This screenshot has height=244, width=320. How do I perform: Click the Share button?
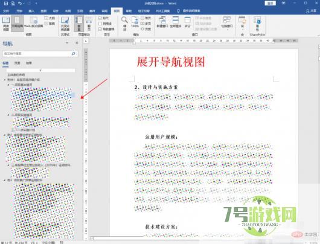point(311,11)
